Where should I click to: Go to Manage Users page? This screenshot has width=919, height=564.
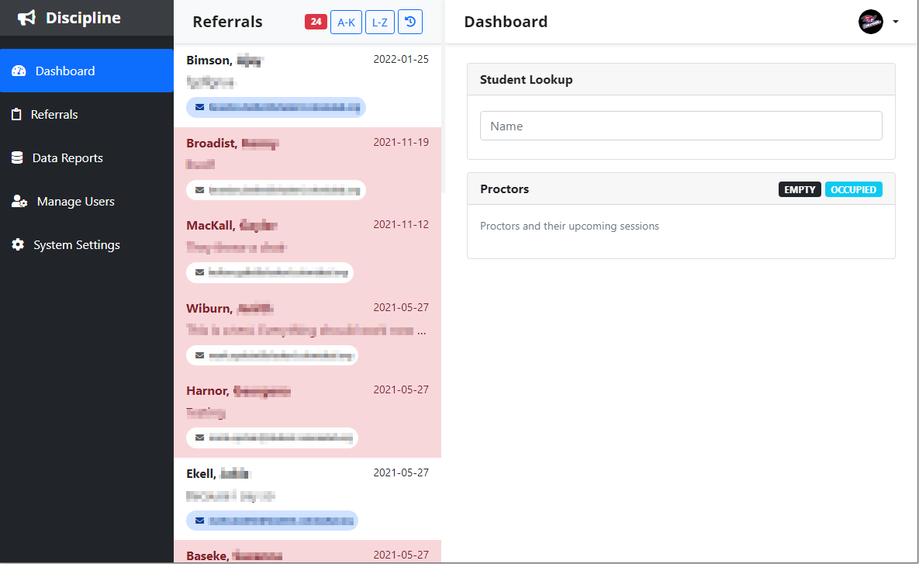coord(75,202)
